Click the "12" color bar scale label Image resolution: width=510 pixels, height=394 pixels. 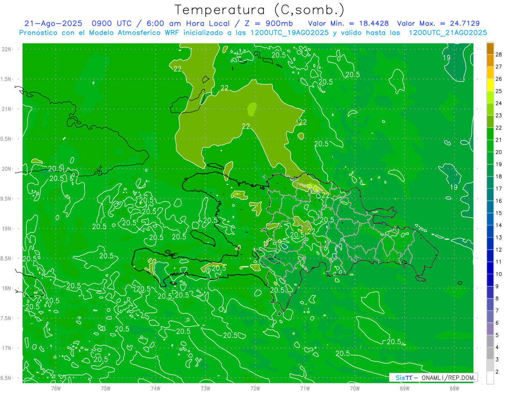(499, 249)
